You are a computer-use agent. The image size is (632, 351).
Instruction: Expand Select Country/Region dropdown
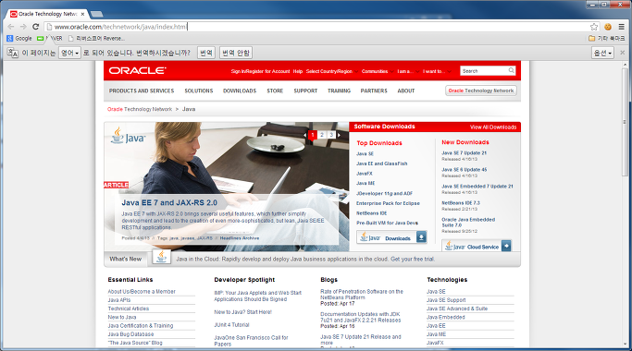pos(331,71)
